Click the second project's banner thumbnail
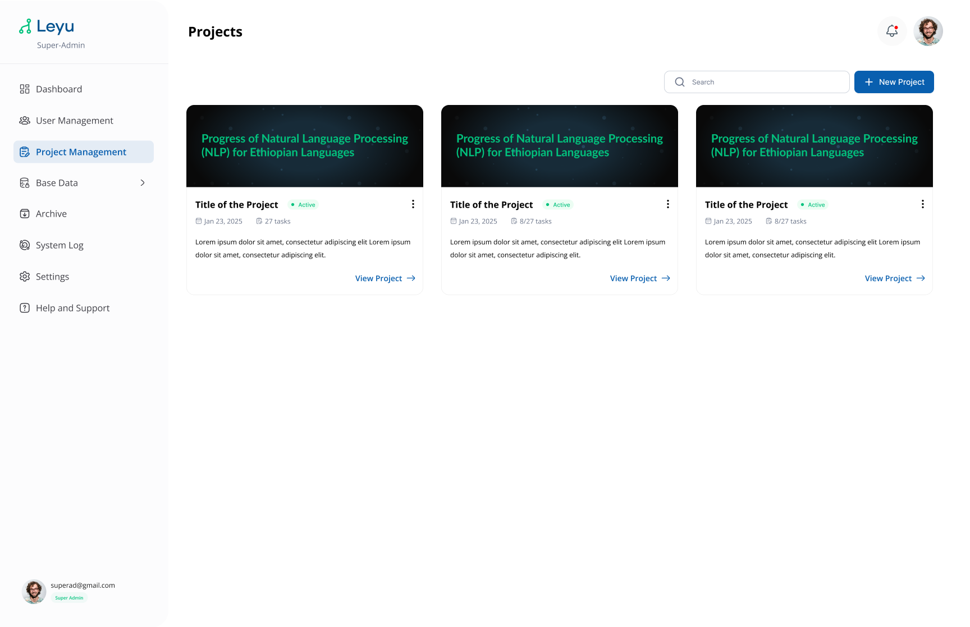This screenshot has width=970, height=627. pyautogui.click(x=560, y=146)
